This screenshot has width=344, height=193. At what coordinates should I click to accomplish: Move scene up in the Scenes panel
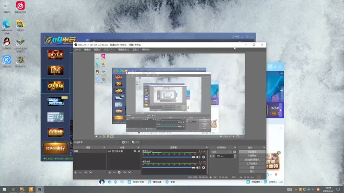click(86, 172)
